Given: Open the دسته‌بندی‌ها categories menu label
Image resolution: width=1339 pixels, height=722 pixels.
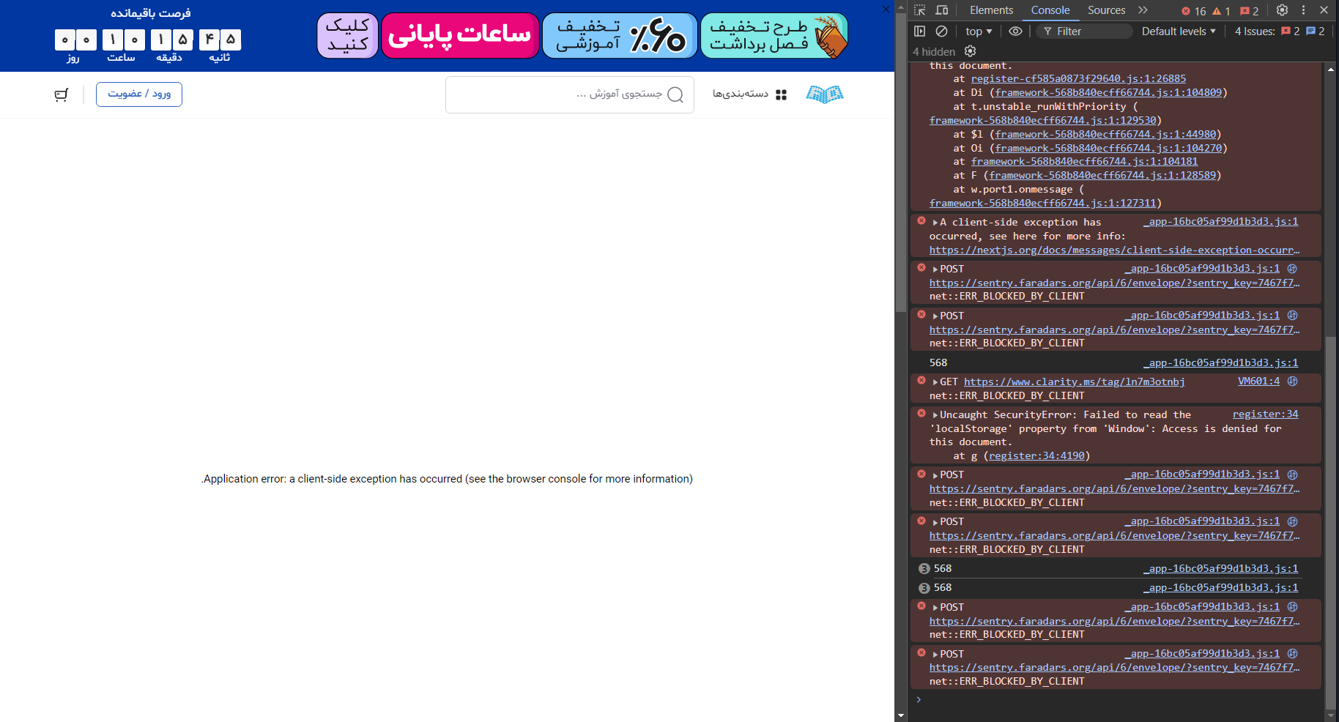Looking at the screenshot, I should (x=741, y=94).
